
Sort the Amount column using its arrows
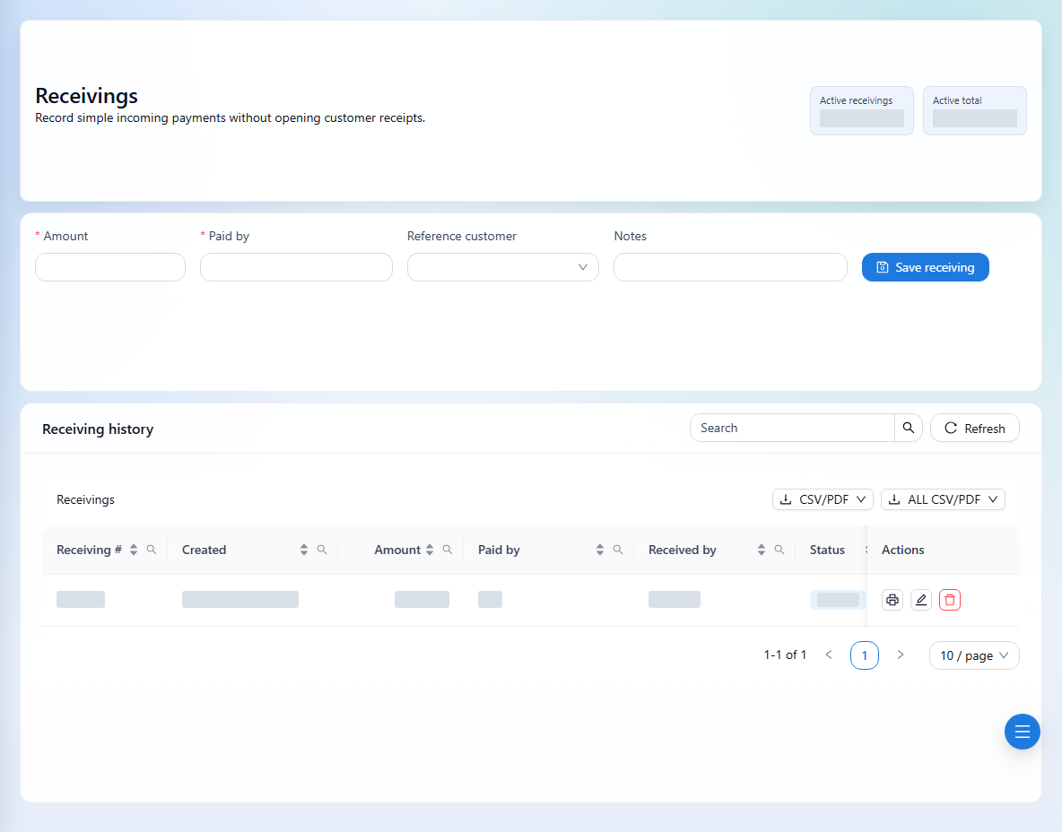430,550
